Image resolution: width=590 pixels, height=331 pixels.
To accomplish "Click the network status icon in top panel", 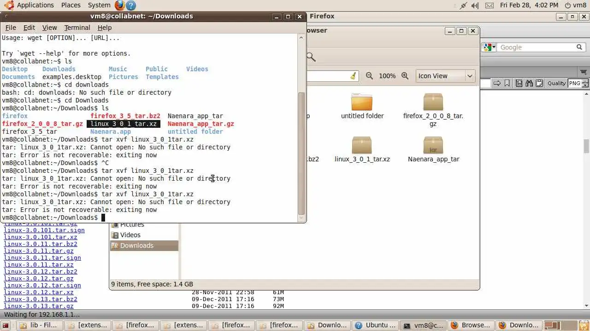I will (x=463, y=5).
